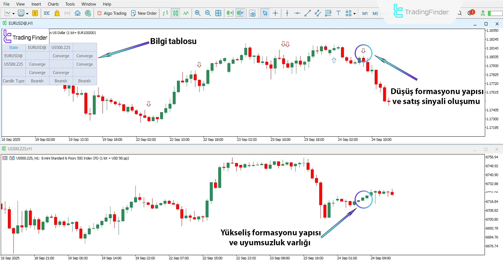Expand the shapes objects dropdown

tap(354, 14)
